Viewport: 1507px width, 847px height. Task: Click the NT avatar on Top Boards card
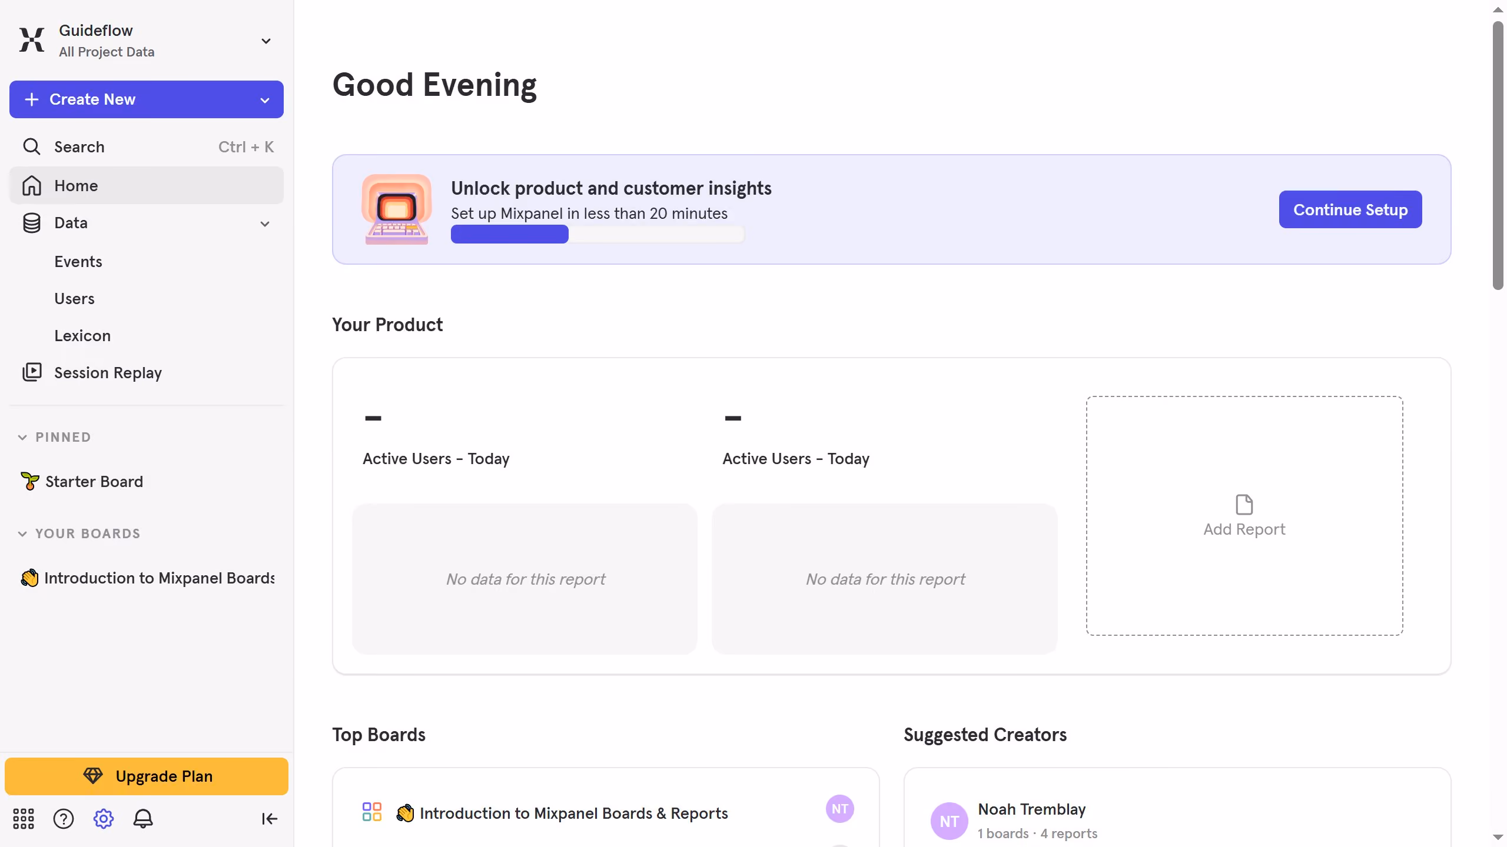click(840, 809)
